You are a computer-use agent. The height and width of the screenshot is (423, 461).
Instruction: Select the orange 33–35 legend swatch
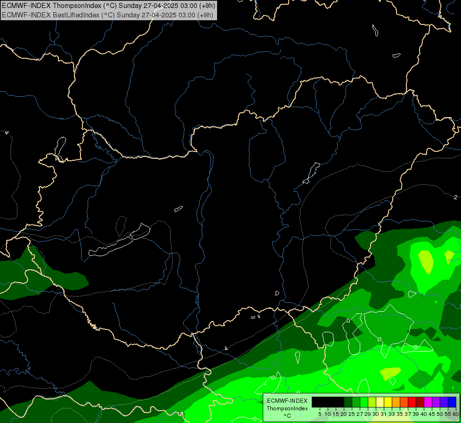[x=396, y=402]
